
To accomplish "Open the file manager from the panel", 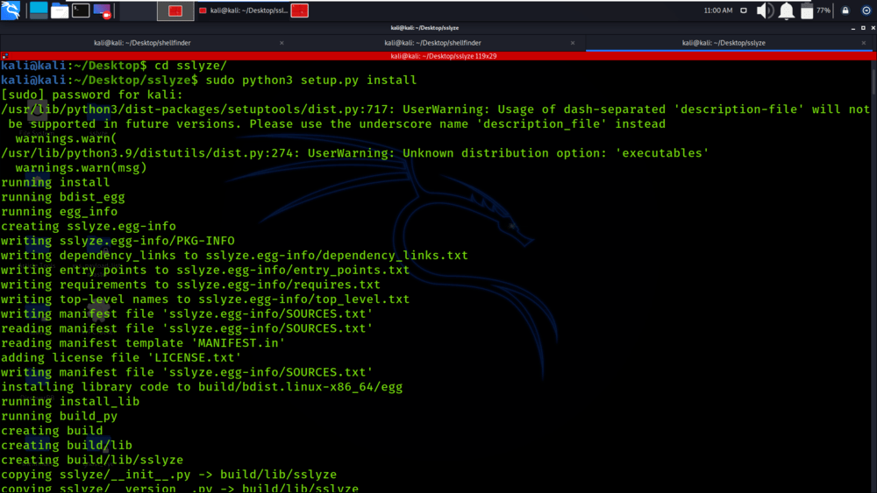I will click(x=60, y=11).
